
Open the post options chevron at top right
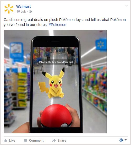pos(127,6)
